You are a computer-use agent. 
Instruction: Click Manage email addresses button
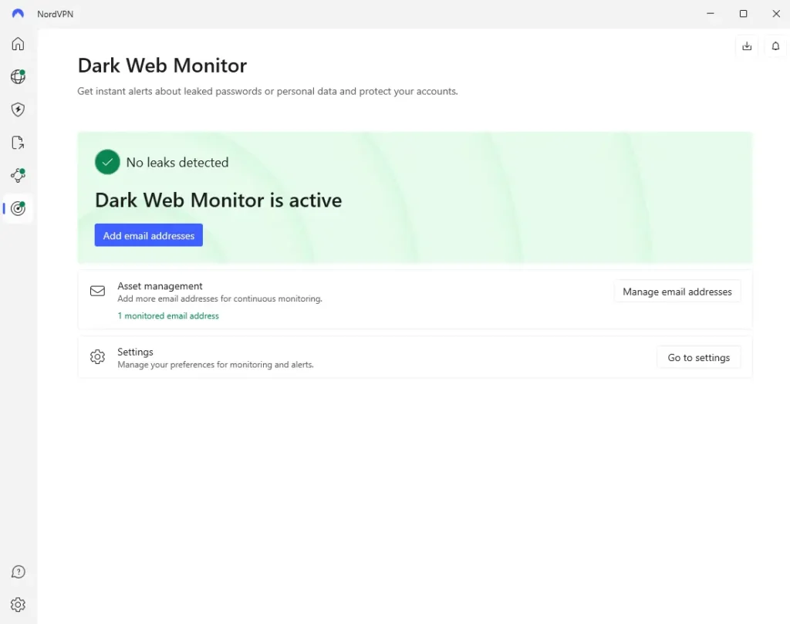(677, 292)
